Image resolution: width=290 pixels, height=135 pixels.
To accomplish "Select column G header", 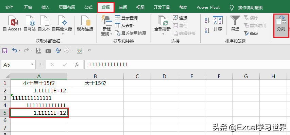I will 246,76.
